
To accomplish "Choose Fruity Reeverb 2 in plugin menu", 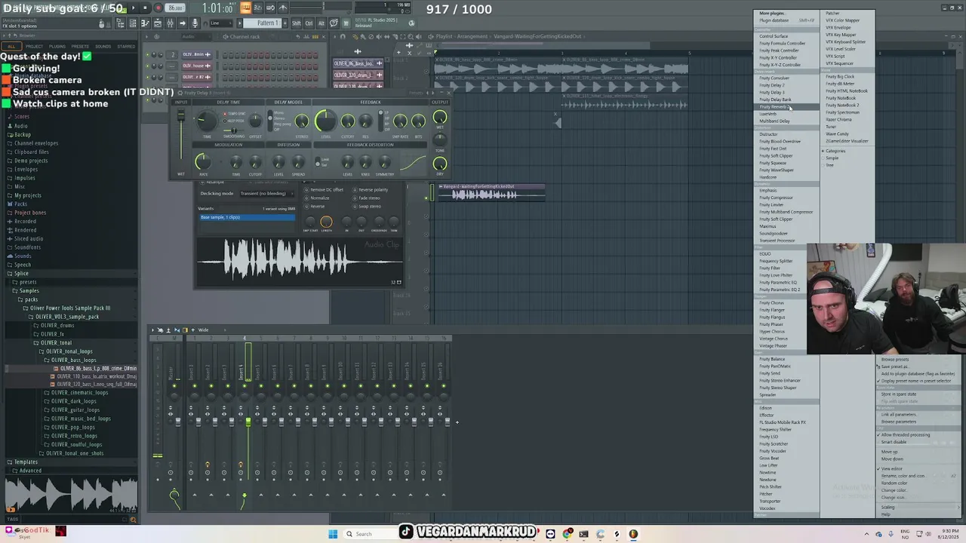I will [787, 106].
